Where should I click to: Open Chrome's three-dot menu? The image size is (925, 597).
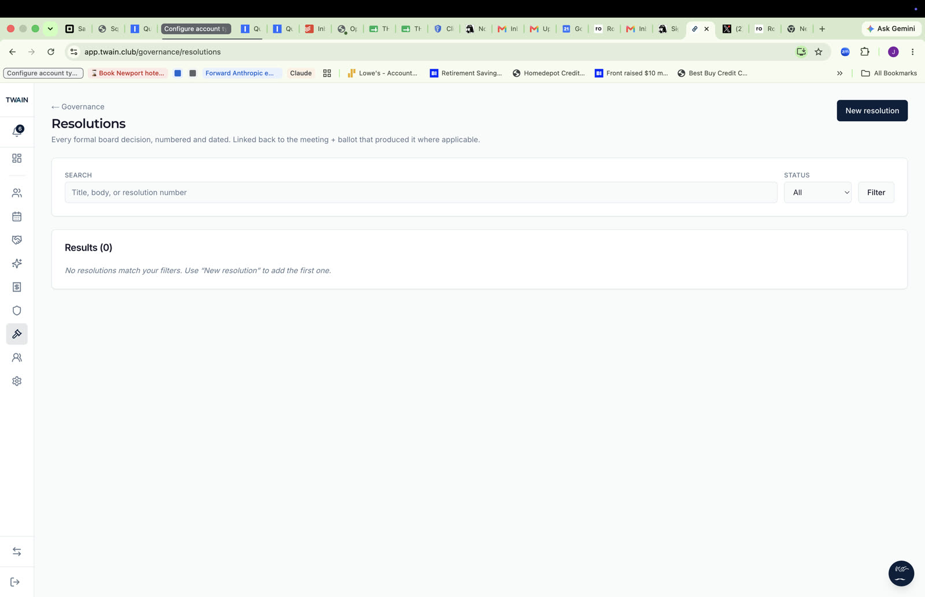point(912,52)
